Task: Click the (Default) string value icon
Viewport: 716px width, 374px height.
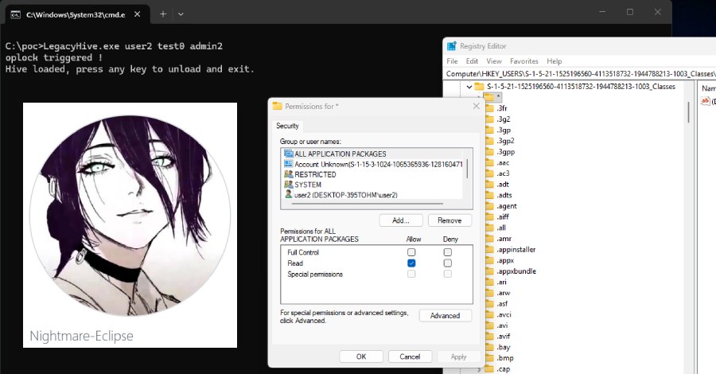Action: (x=705, y=101)
